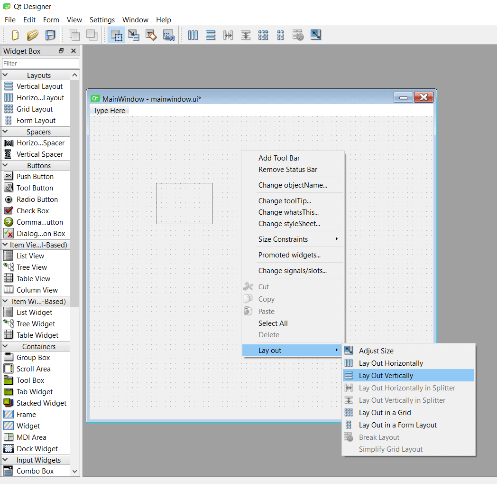Viewport: 497px width, 484px height.
Task: Click the Save form floppy icon
Action: [50, 35]
